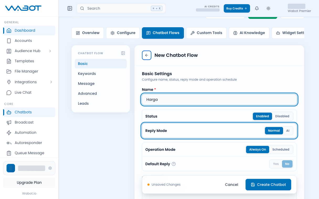Viewport: 319px width, 199px height.
Task: Go to Templates page
Action: click(29, 61)
